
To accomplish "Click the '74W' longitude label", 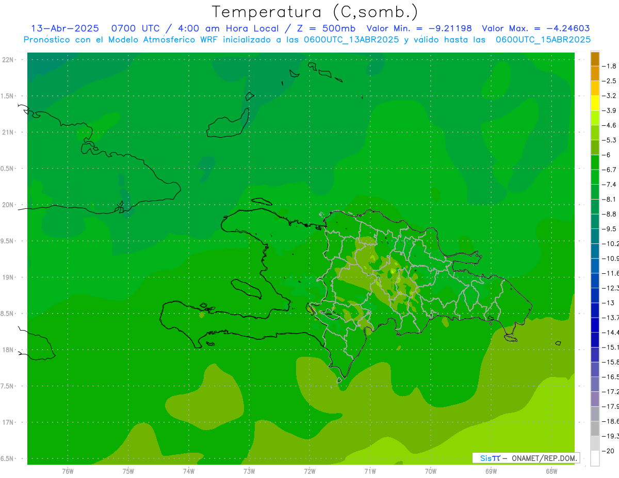I will [188, 471].
